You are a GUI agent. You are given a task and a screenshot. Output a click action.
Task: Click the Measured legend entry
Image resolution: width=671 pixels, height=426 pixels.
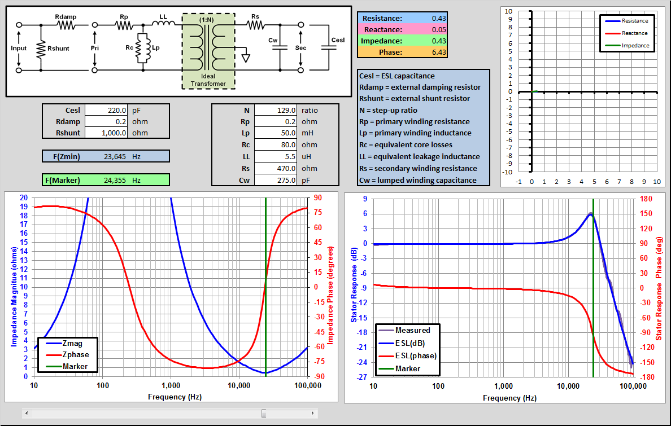[x=404, y=330]
